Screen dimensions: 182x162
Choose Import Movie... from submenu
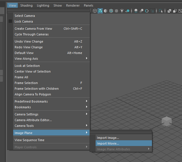[x=108, y=143]
